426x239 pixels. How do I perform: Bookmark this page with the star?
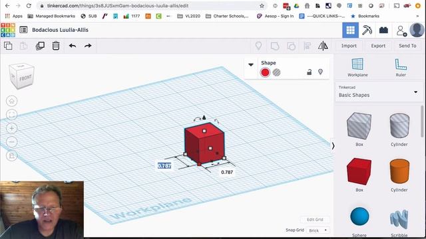(x=262, y=6)
